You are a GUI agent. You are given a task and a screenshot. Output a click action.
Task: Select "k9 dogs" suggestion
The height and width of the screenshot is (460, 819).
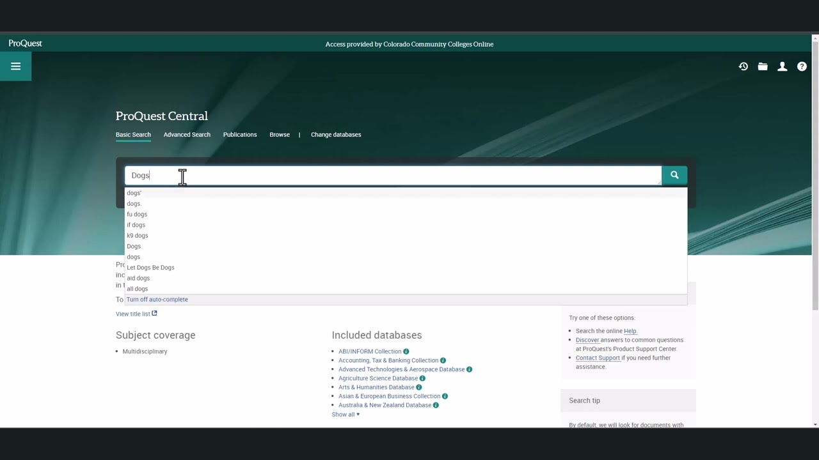pyautogui.click(x=406, y=236)
